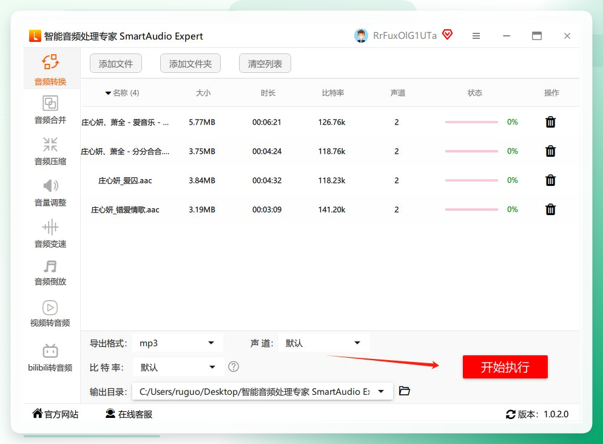Open 在线客服 online support link
Image resolution: width=603 pixels, height=444 pixels.
pos(129,414)
